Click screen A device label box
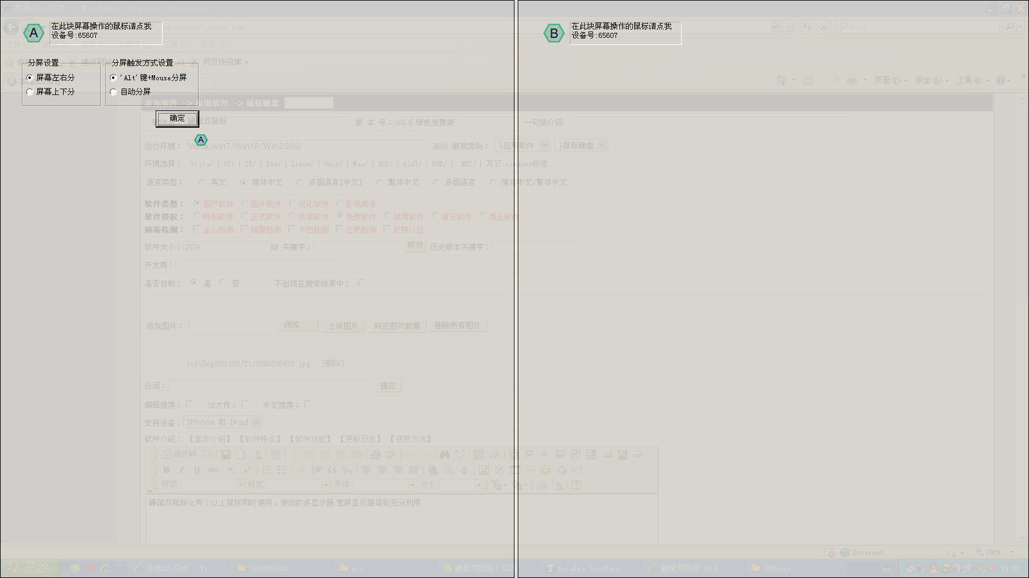 106,31
